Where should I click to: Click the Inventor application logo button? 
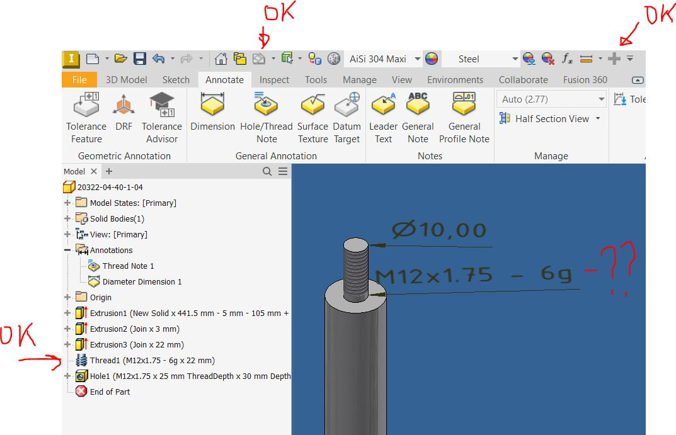coord(71,59)
